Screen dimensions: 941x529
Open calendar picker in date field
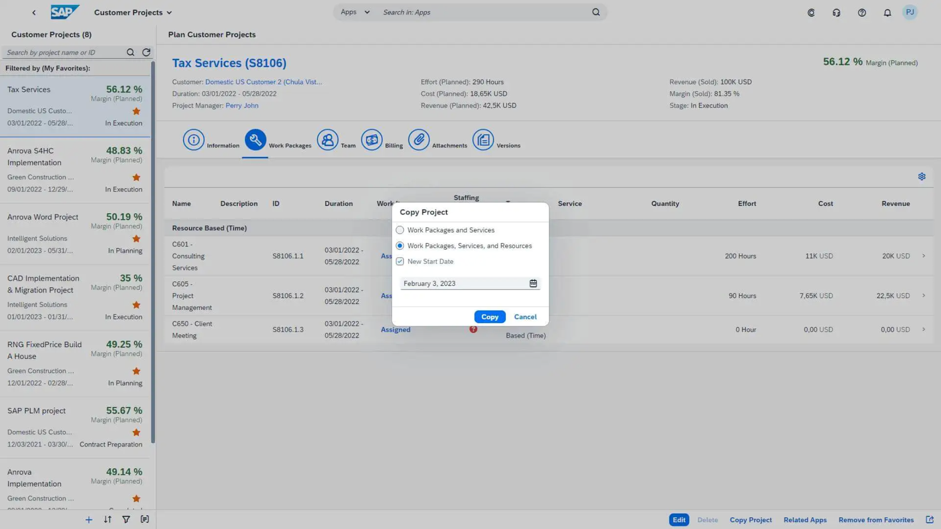[533, 283]
